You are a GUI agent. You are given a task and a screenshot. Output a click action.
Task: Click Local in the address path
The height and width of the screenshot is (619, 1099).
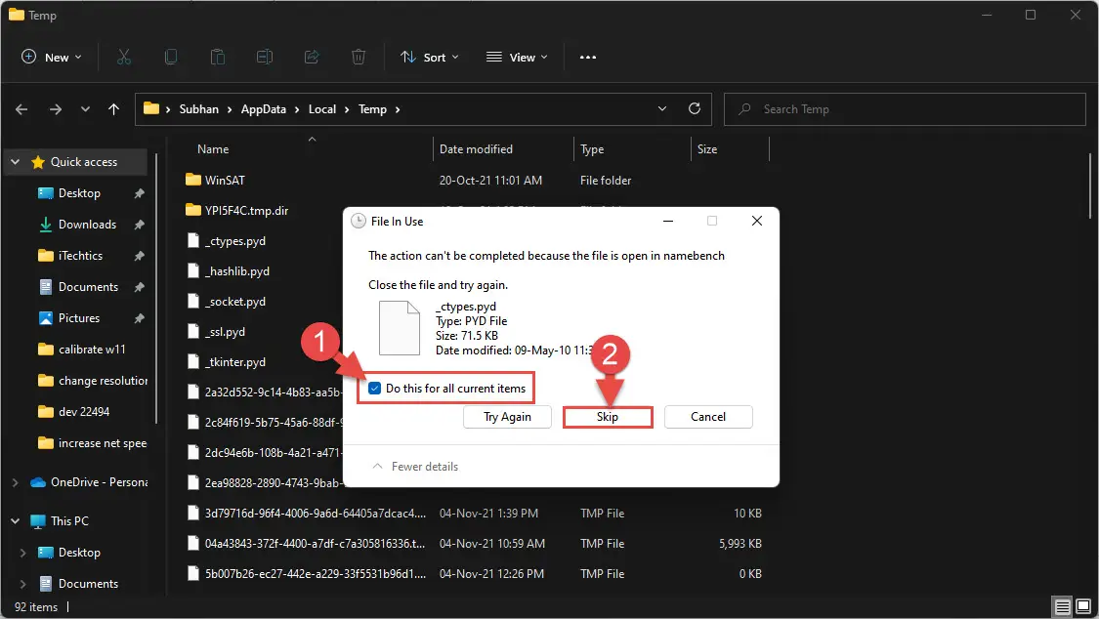click(322, 109)
